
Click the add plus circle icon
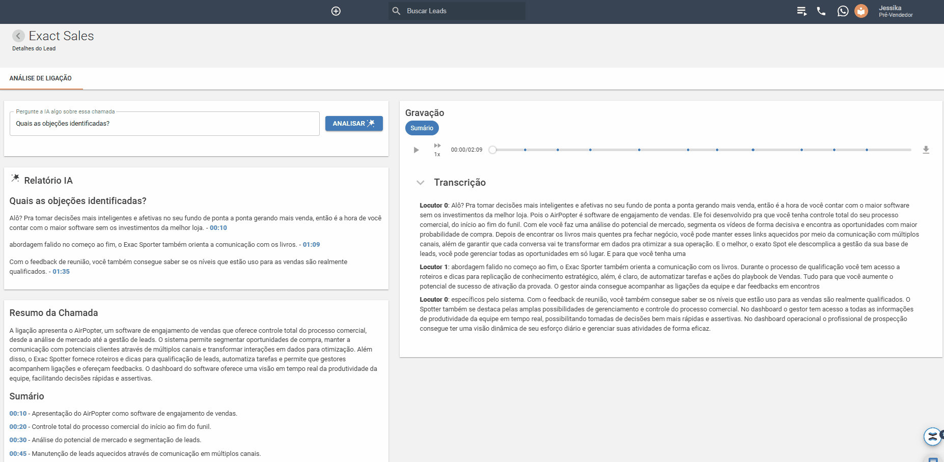tap(336, 11)
